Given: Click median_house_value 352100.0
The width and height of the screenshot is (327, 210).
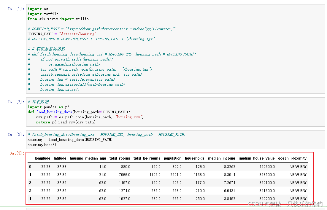Looking at the screenshot, I should pos(267,183).
